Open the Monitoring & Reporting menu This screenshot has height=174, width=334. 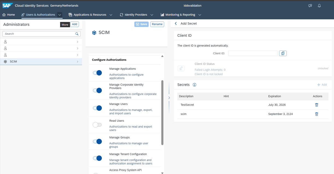point(200,15)
